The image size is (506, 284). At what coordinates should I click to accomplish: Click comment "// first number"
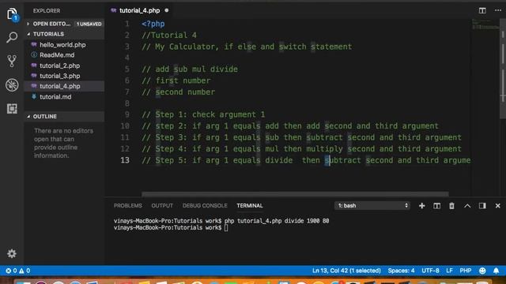176,80
